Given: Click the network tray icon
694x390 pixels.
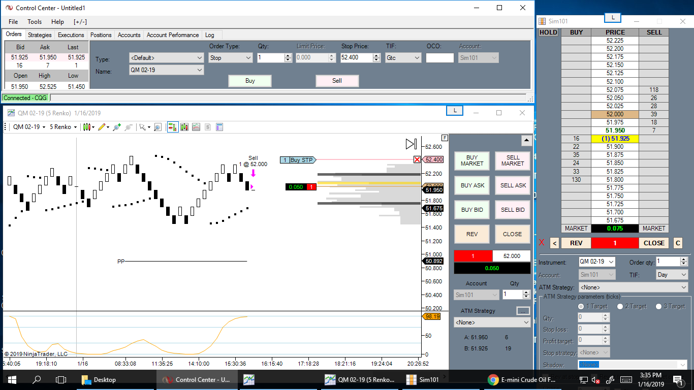Looking at the screenshot, I should click(584, 380).
